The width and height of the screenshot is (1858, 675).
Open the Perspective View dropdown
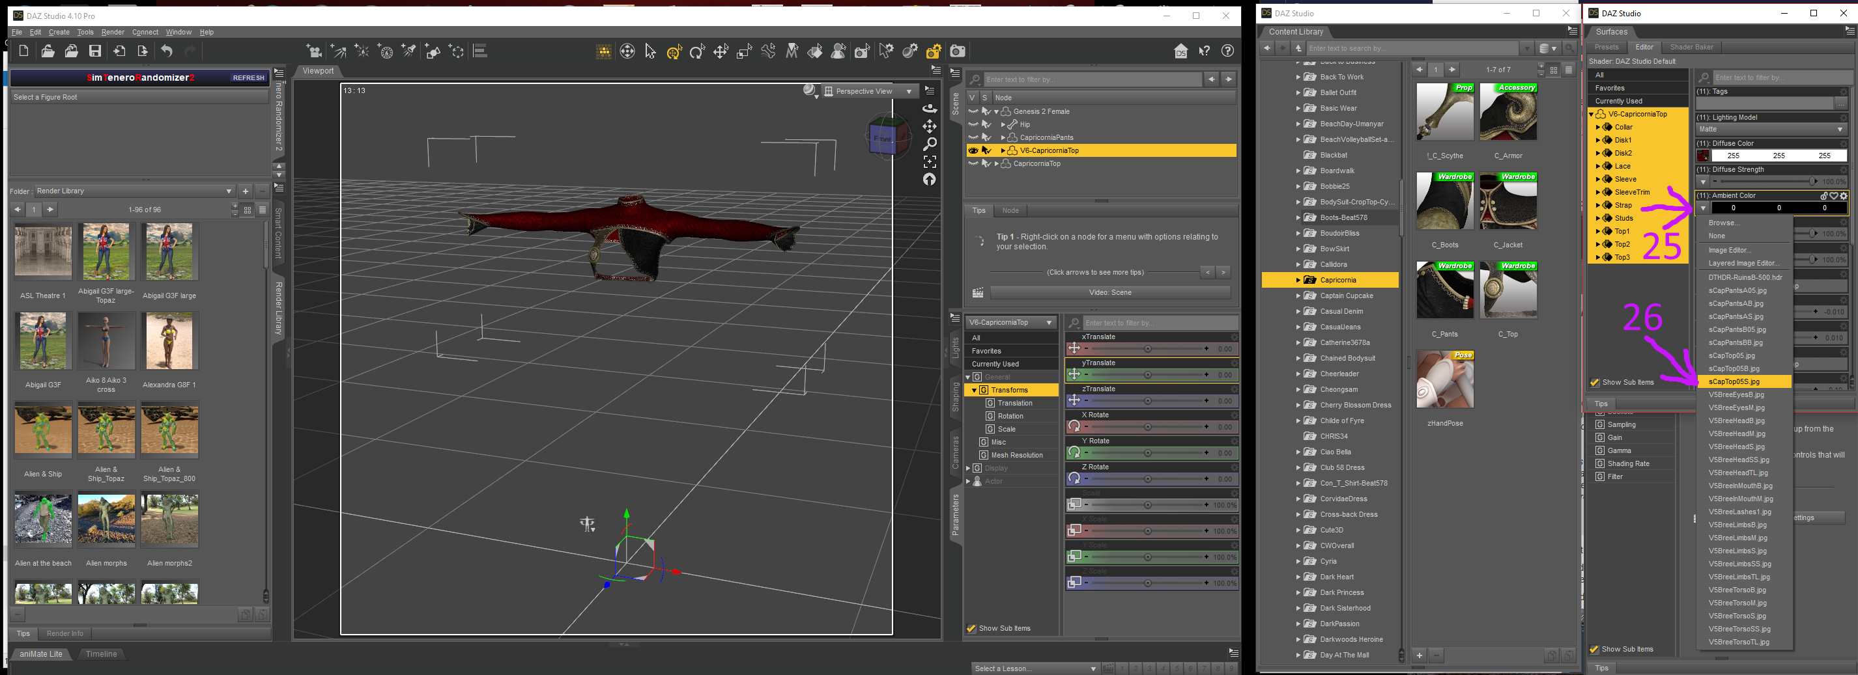[870, 92]
